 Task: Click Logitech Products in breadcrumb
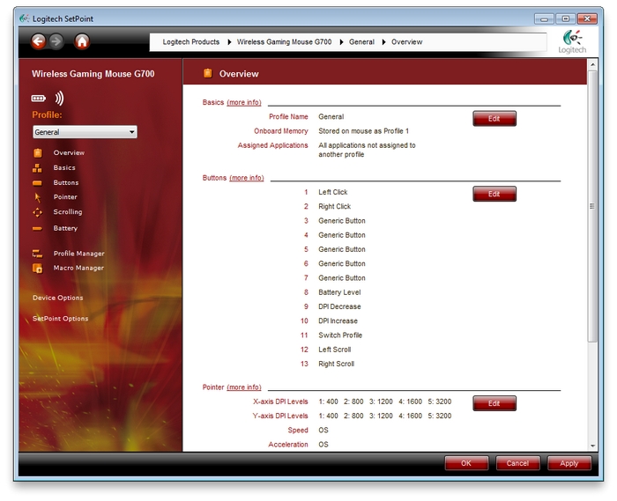tap(191, 42)
